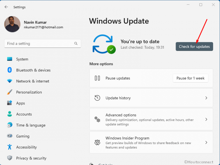This screenshot has width=220, height=165.
Task: Click the Accessibility figure icon
Action: point(9,147)
